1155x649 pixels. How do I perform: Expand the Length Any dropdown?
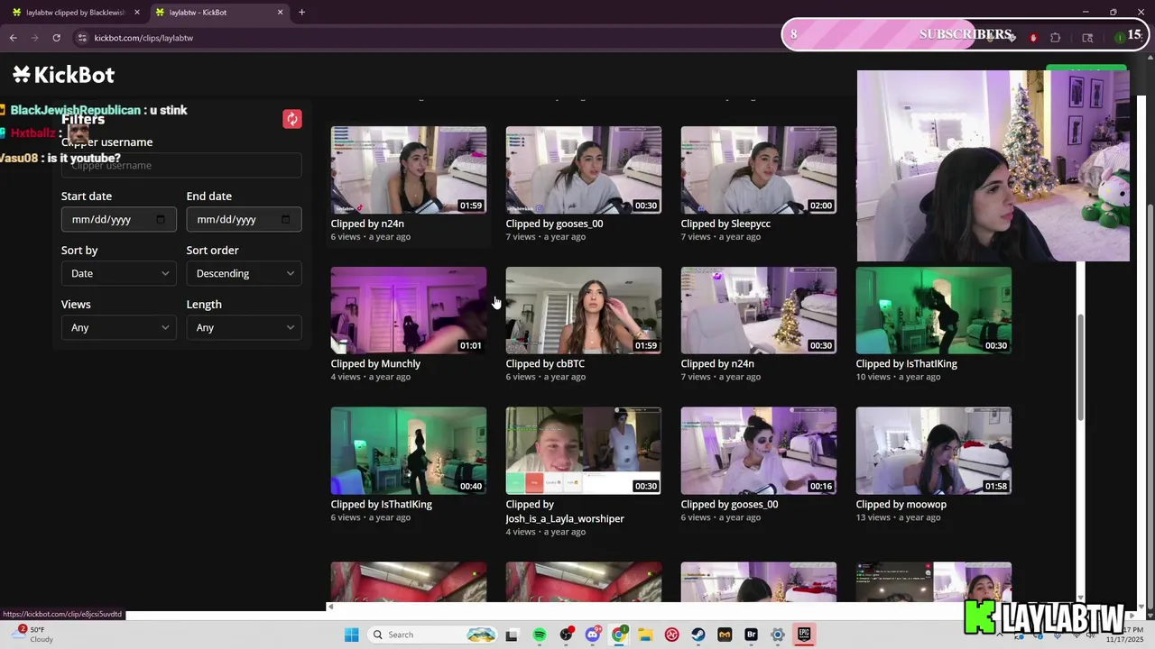click(x=244, y=327)
